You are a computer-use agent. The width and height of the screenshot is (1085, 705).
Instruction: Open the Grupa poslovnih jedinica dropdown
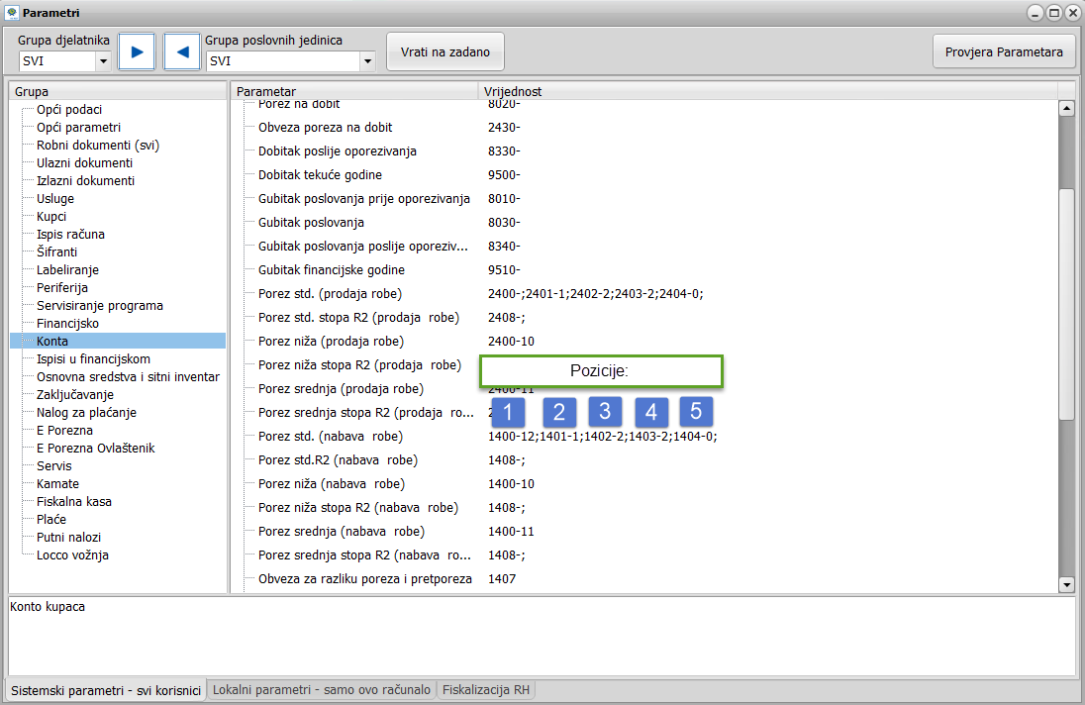[x=367, y=61]
